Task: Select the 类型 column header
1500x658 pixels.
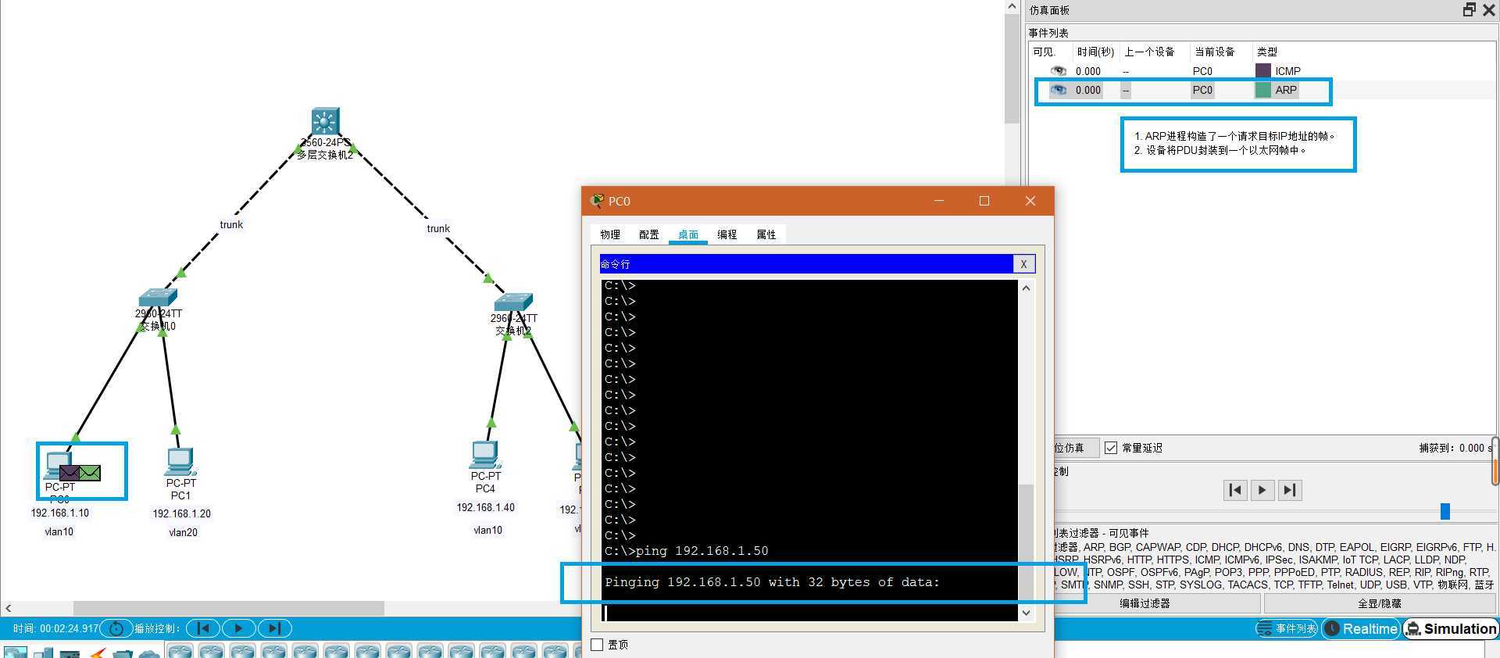Action: (1267, 52)
